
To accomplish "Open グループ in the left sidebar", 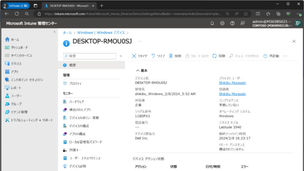I will pyautogui.click(x=14, y=104).
